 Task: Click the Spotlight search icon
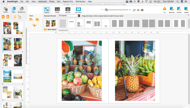tap(177, 1)
